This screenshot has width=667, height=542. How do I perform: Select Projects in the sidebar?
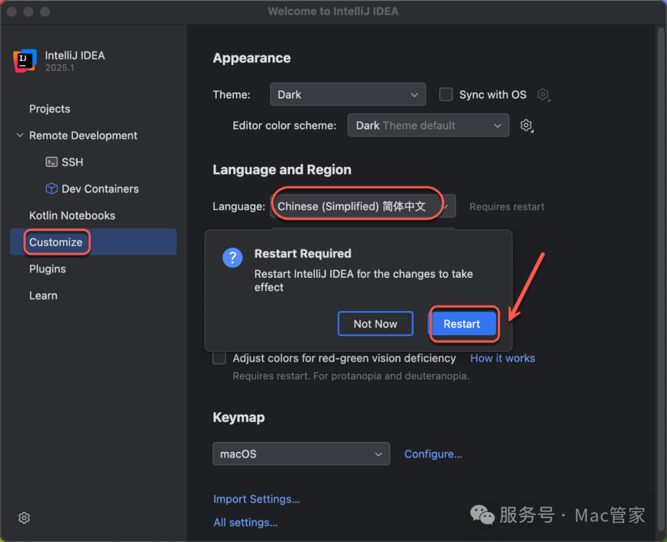pos(49,109)
